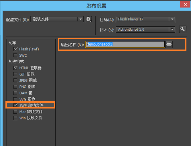Open the 脚本 ActionScript 3.0 dropdown
Screen dimensions: 191x146
(x=145, y=29)
